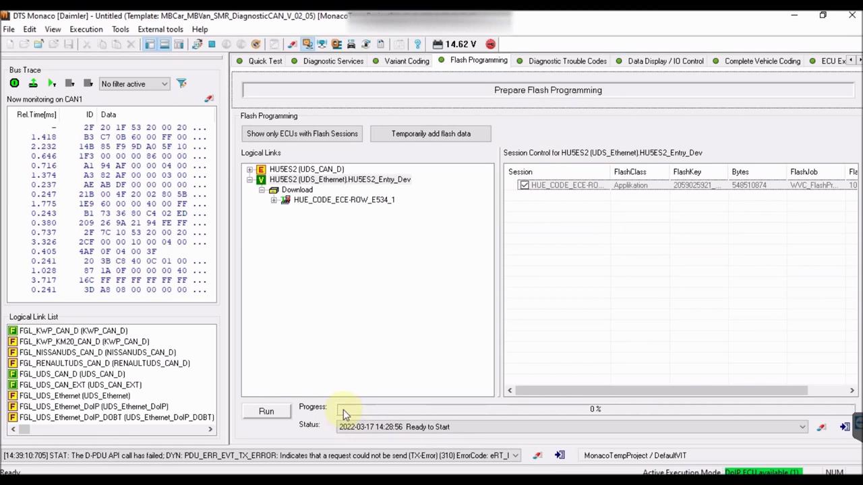Click the document icon in main toolbar
The height and width of the screenshot is (485, 863).
coord(380,44)
